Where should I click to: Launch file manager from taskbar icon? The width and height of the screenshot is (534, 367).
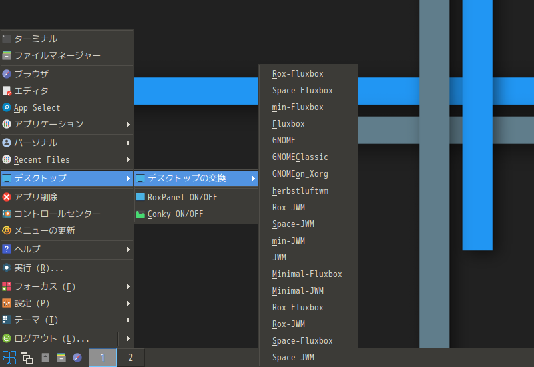click(x=61, y=358)
